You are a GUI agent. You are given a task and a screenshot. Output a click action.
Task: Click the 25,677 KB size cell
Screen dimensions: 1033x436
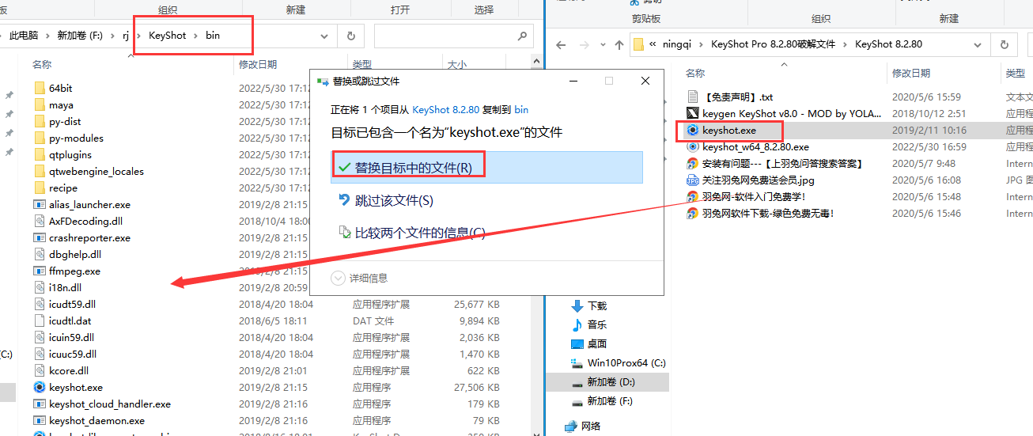478,304
